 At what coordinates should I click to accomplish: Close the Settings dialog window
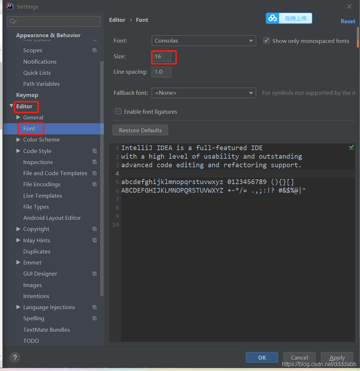[349, 6]
